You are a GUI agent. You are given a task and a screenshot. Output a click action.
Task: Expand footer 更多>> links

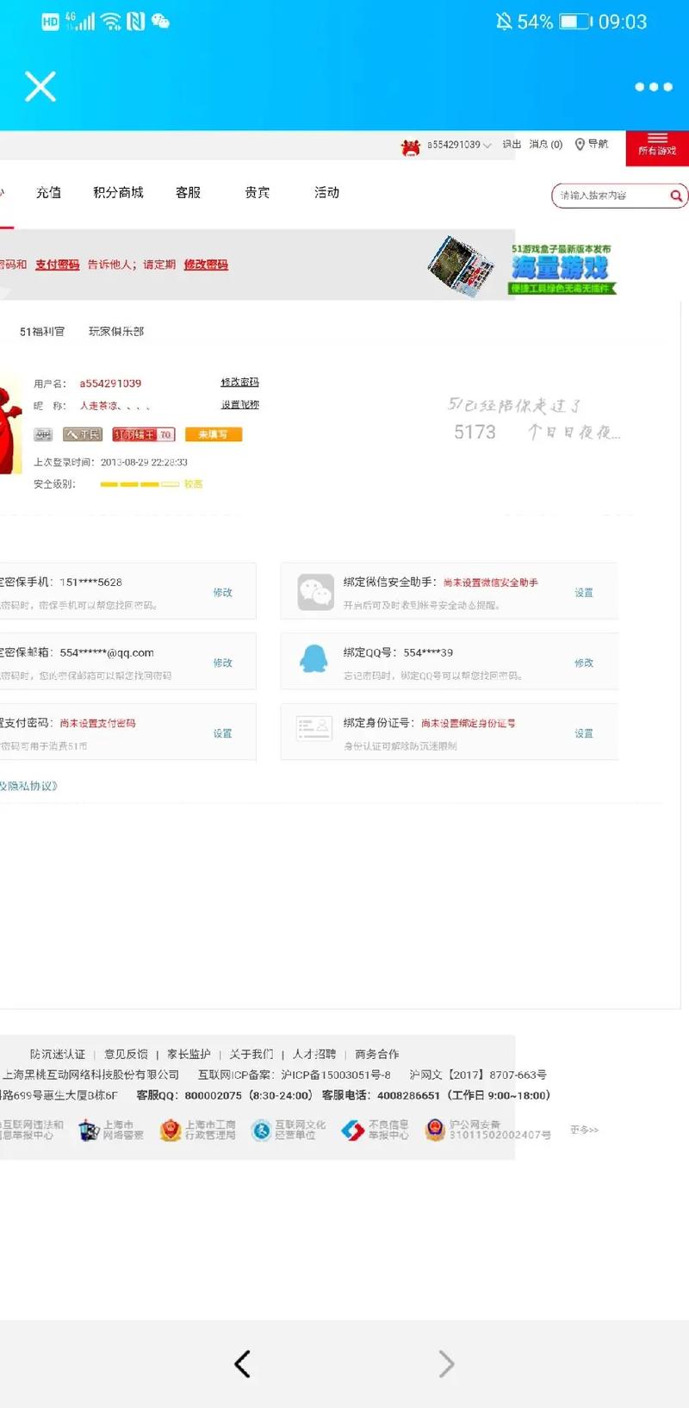click(x=584, y=1129)
